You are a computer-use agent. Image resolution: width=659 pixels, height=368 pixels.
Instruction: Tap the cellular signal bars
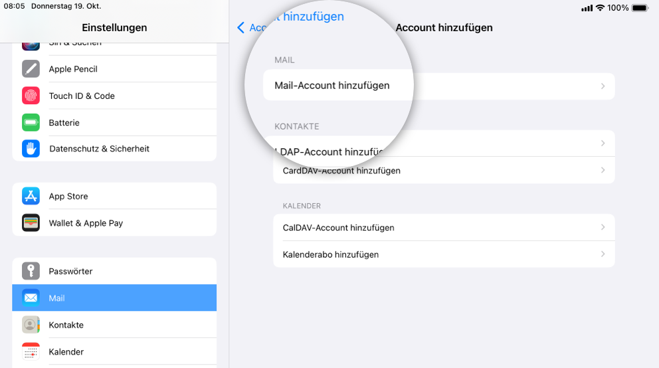587,8
